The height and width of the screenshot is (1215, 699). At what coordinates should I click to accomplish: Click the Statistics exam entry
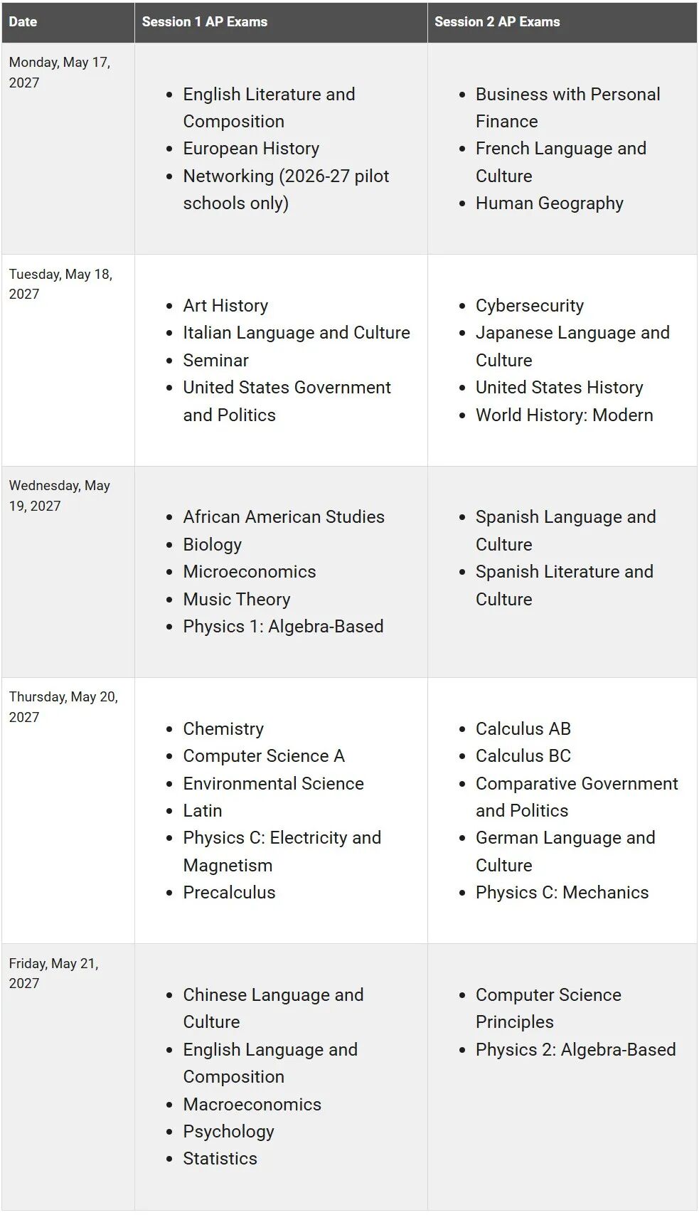(220, 1158)
